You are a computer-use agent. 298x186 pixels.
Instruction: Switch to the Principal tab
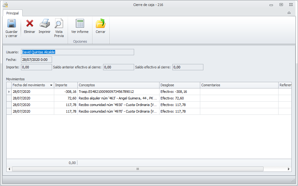tap(13, 13)
